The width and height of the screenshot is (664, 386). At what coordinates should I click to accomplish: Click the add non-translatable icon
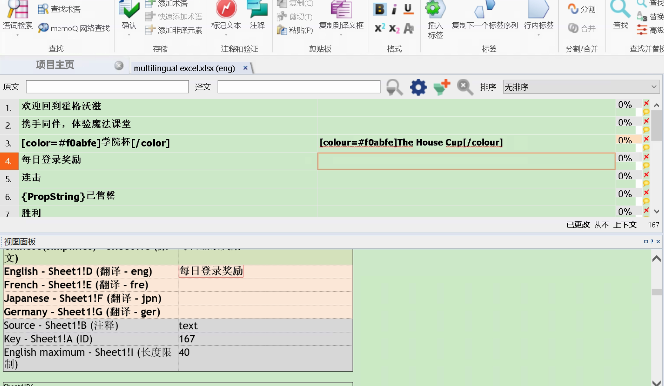coord(150,30)
